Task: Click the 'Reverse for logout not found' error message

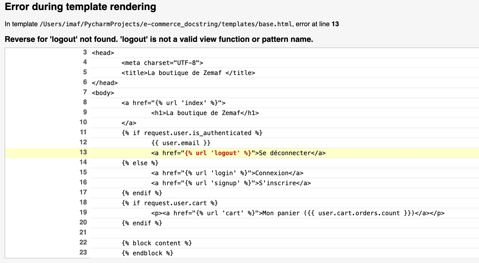Action: (159, 39)
